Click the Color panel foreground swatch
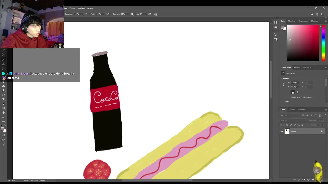The height and width of the screenshot is (184, 328). point(282,27)
